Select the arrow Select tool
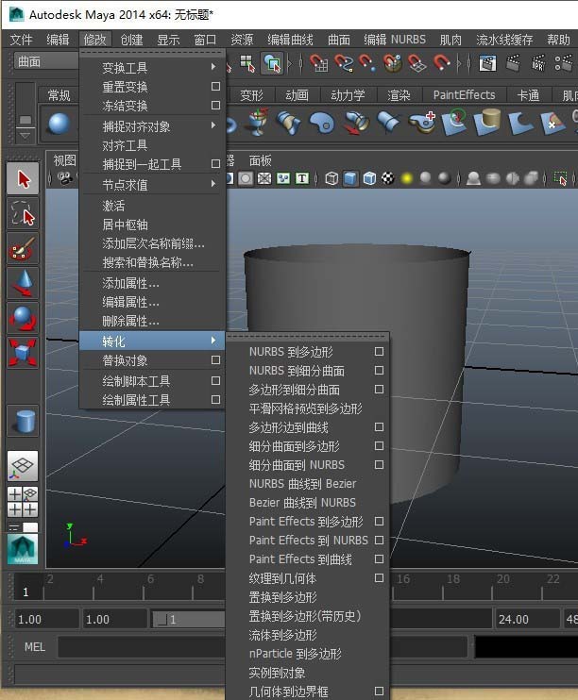Image resolution: width=578 pixels, height=700 pixels. [x=23, y=178]
